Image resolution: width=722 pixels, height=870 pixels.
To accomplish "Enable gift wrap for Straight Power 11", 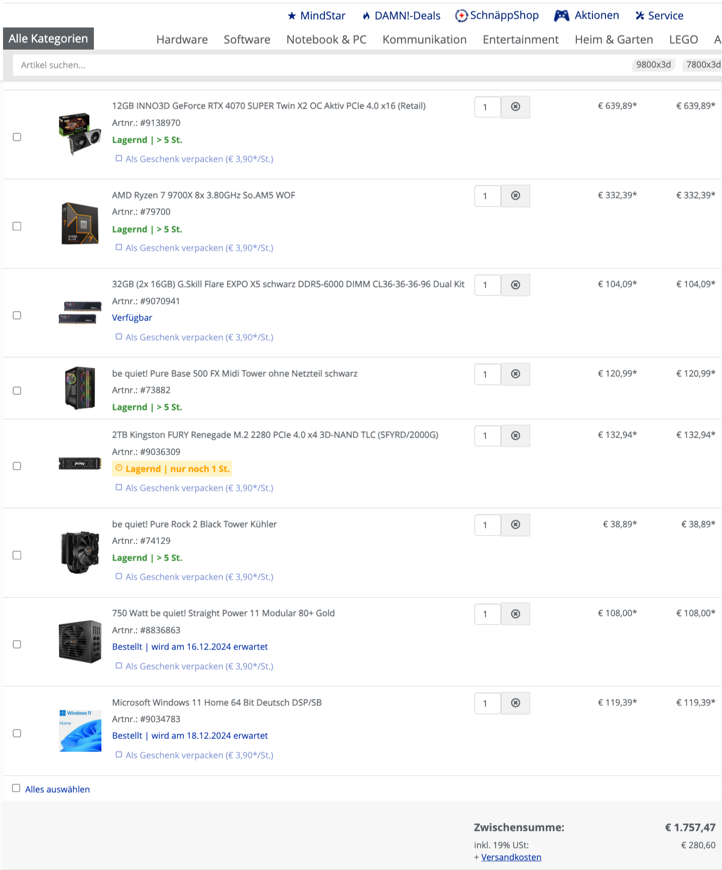I will pos(119,666).
